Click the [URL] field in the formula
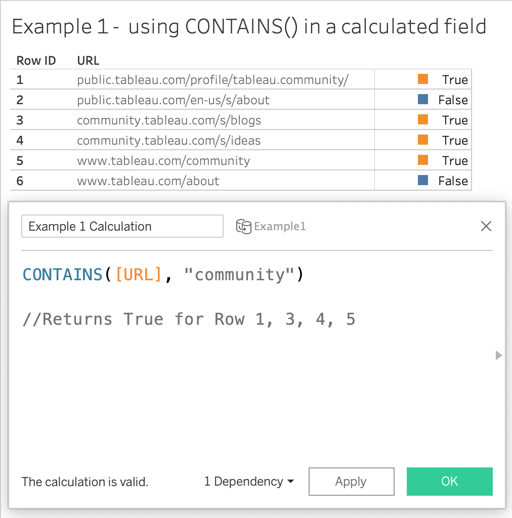 (x=139, y=275)
